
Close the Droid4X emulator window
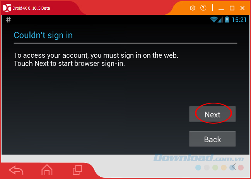pyautogui.click(x=242, y=8)
